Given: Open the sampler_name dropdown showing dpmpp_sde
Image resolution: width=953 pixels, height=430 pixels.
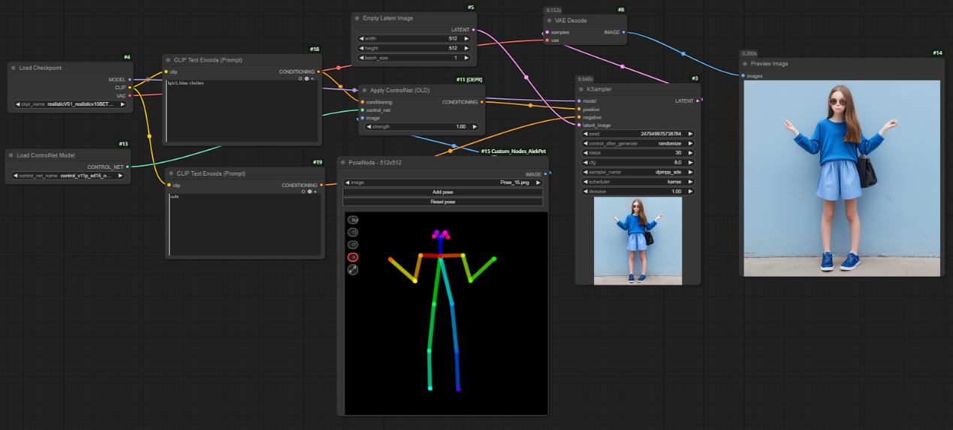Looking at the screenshot, I should (638, 172).
